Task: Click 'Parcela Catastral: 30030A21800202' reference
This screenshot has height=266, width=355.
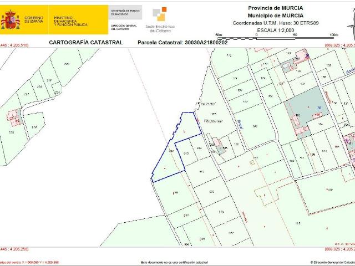Action: tap(182, 43)
